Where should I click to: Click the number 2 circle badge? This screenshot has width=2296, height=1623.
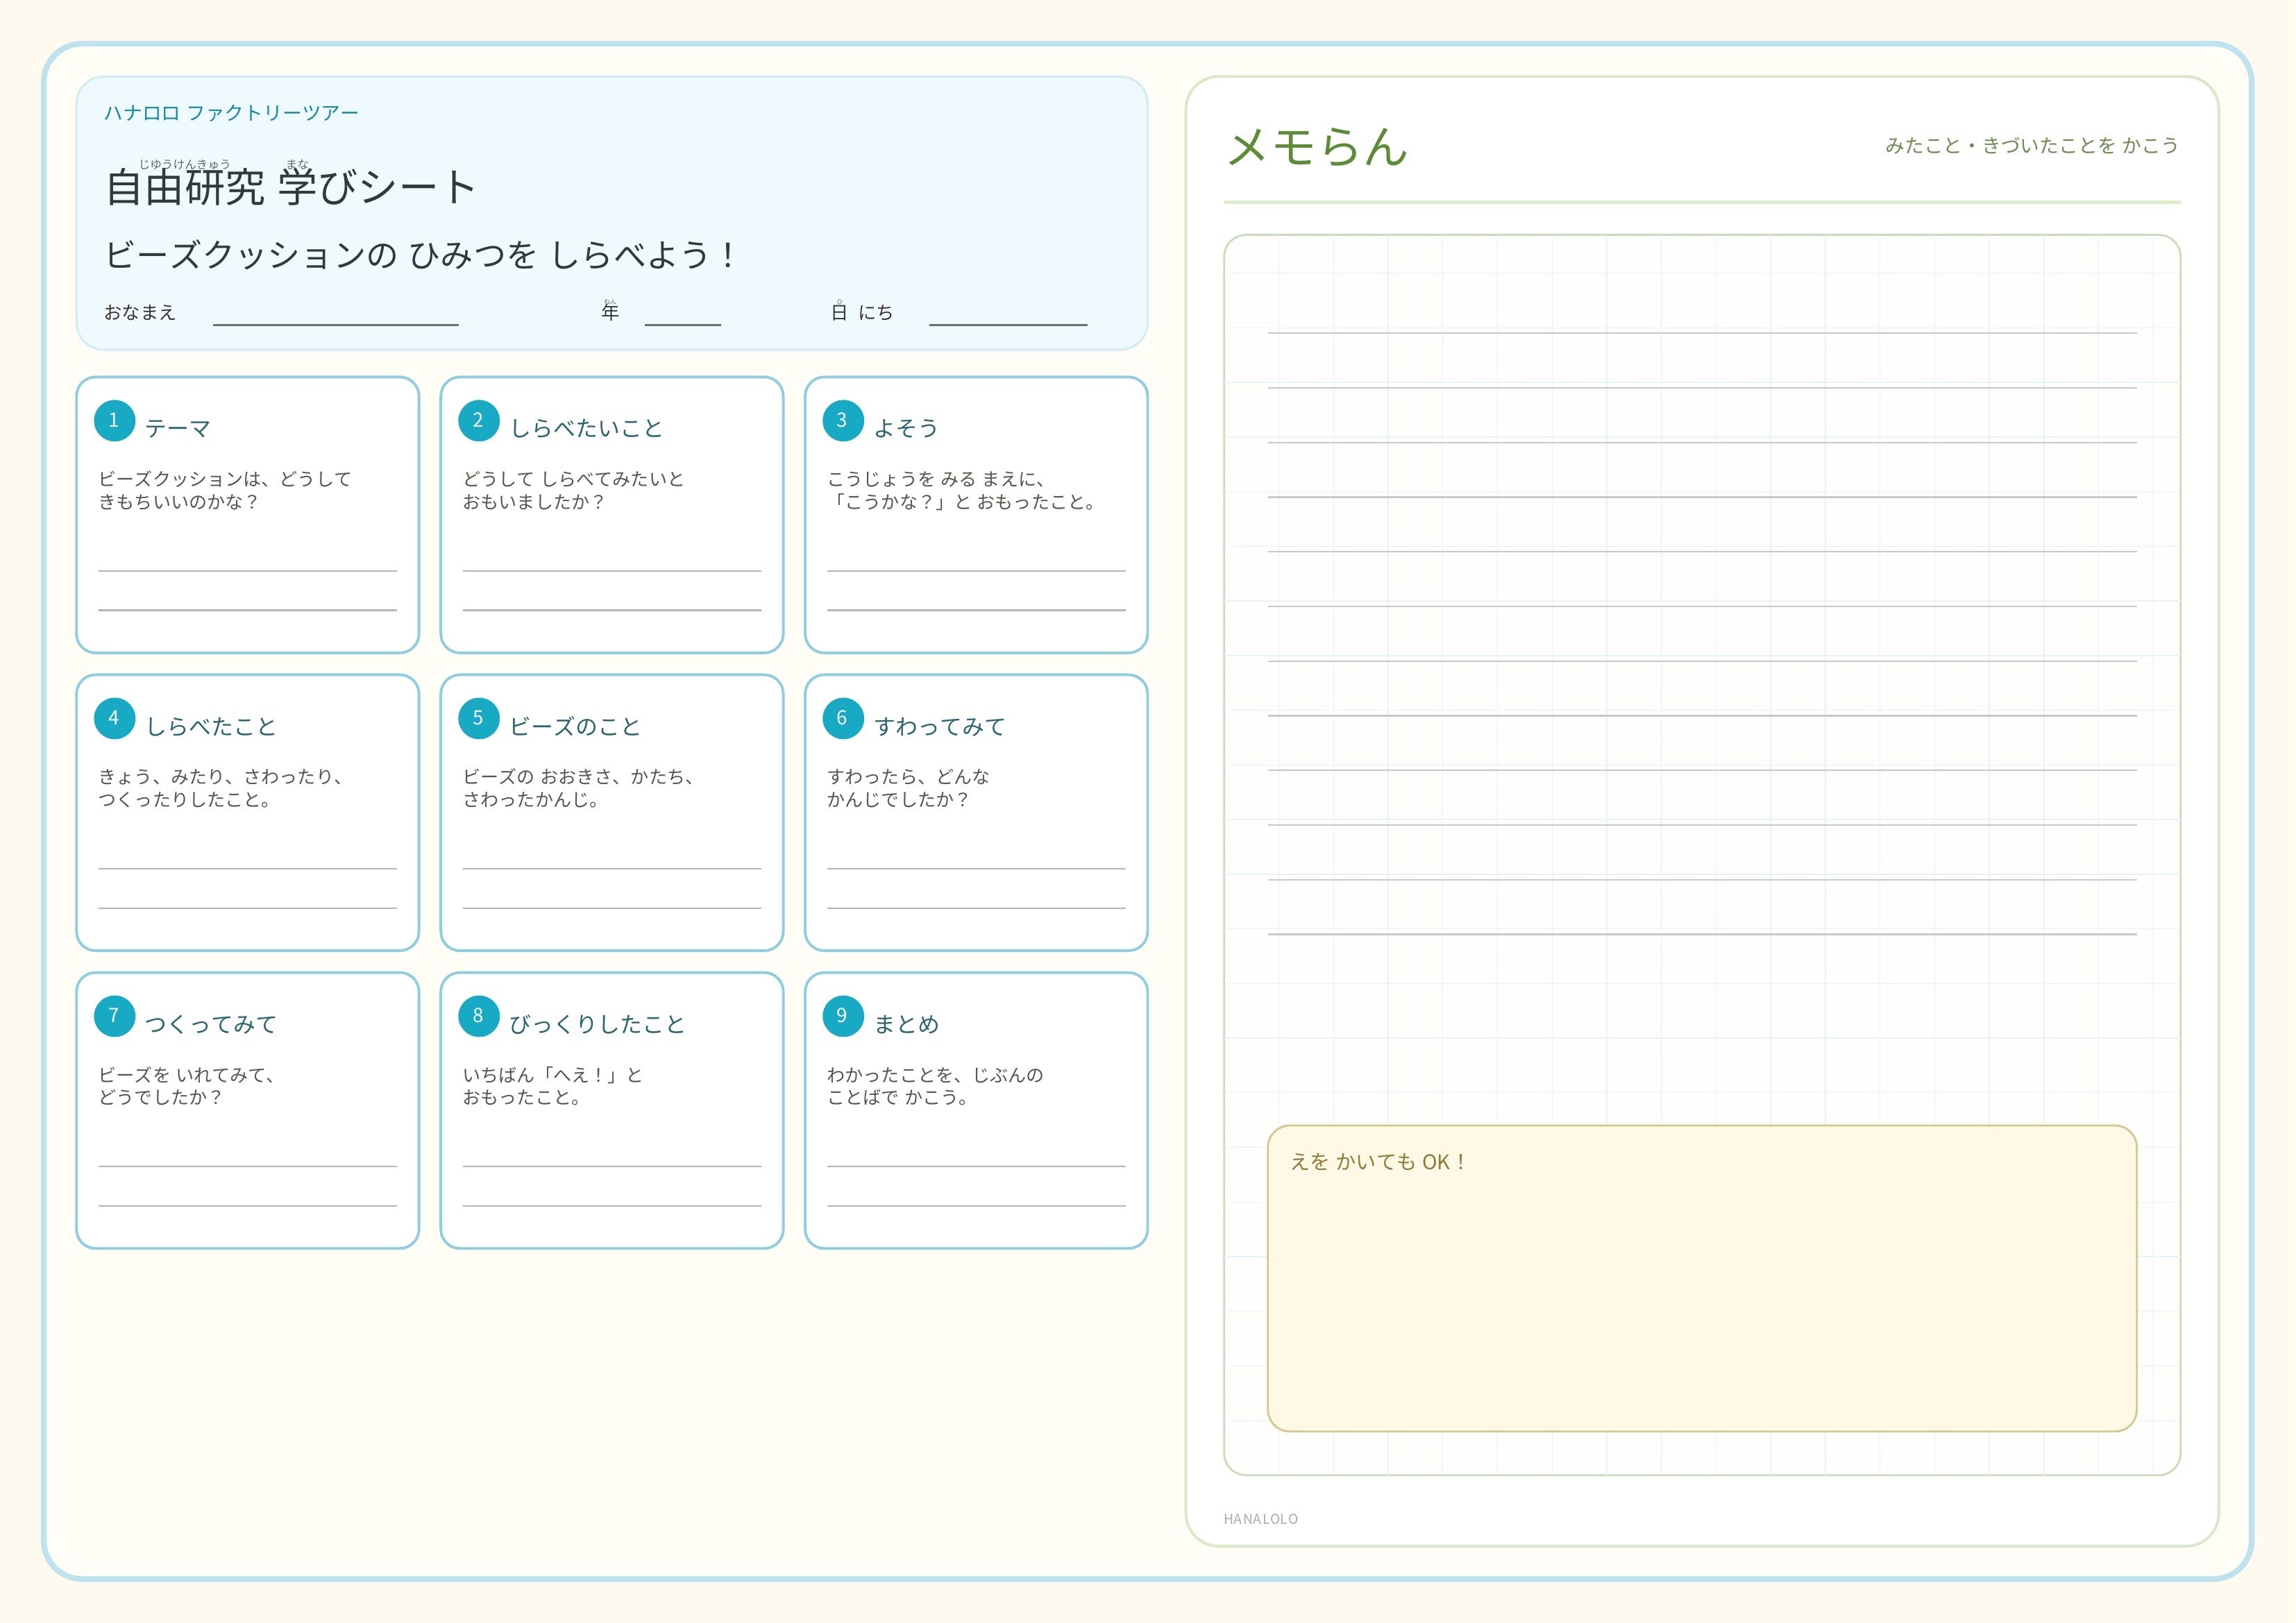pos(478,420)
